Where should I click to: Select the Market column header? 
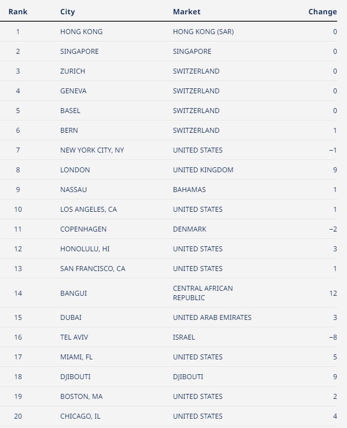(x=187, y=12)
